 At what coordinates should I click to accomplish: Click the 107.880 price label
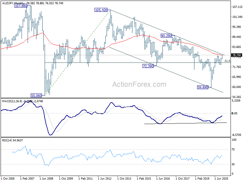click(x=21, y=6)
